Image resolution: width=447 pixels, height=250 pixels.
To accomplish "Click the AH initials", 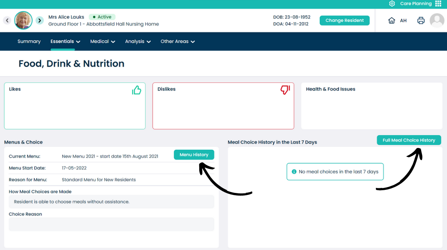I will point(403,20).
